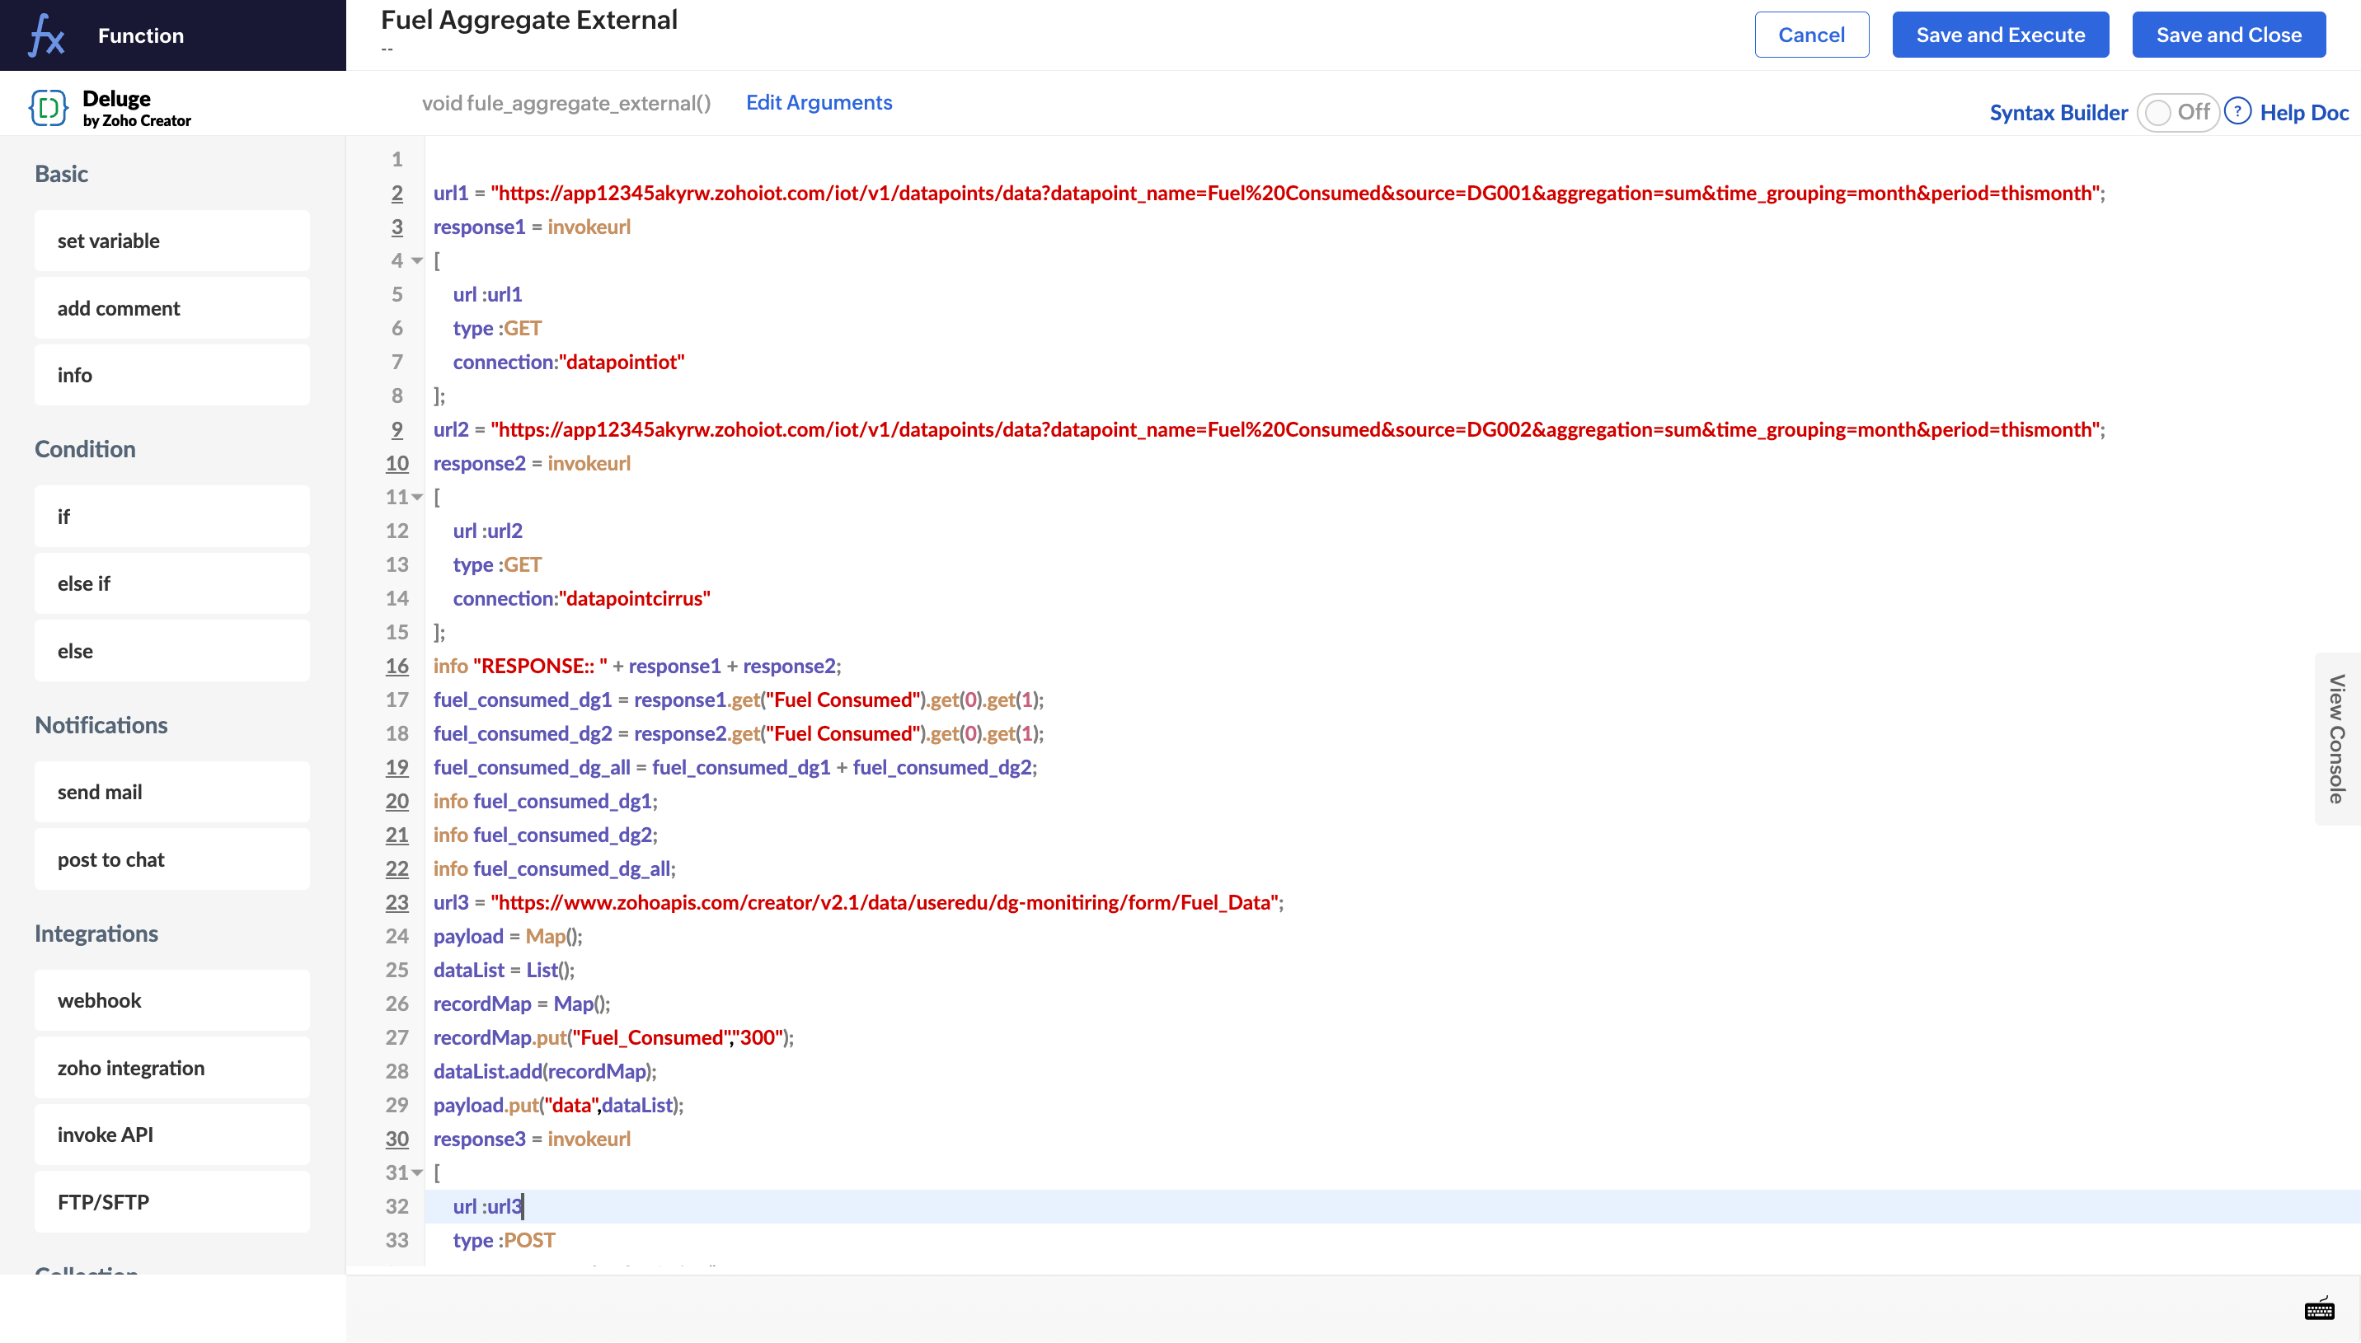This screenshot has height=1343, width=2361.
Task: Fold the invokeurl block at line 31
Action: pos(417,1173)
